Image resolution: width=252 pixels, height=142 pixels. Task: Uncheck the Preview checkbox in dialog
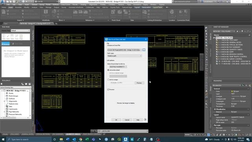pyautogui.click(x=108, y=90)
